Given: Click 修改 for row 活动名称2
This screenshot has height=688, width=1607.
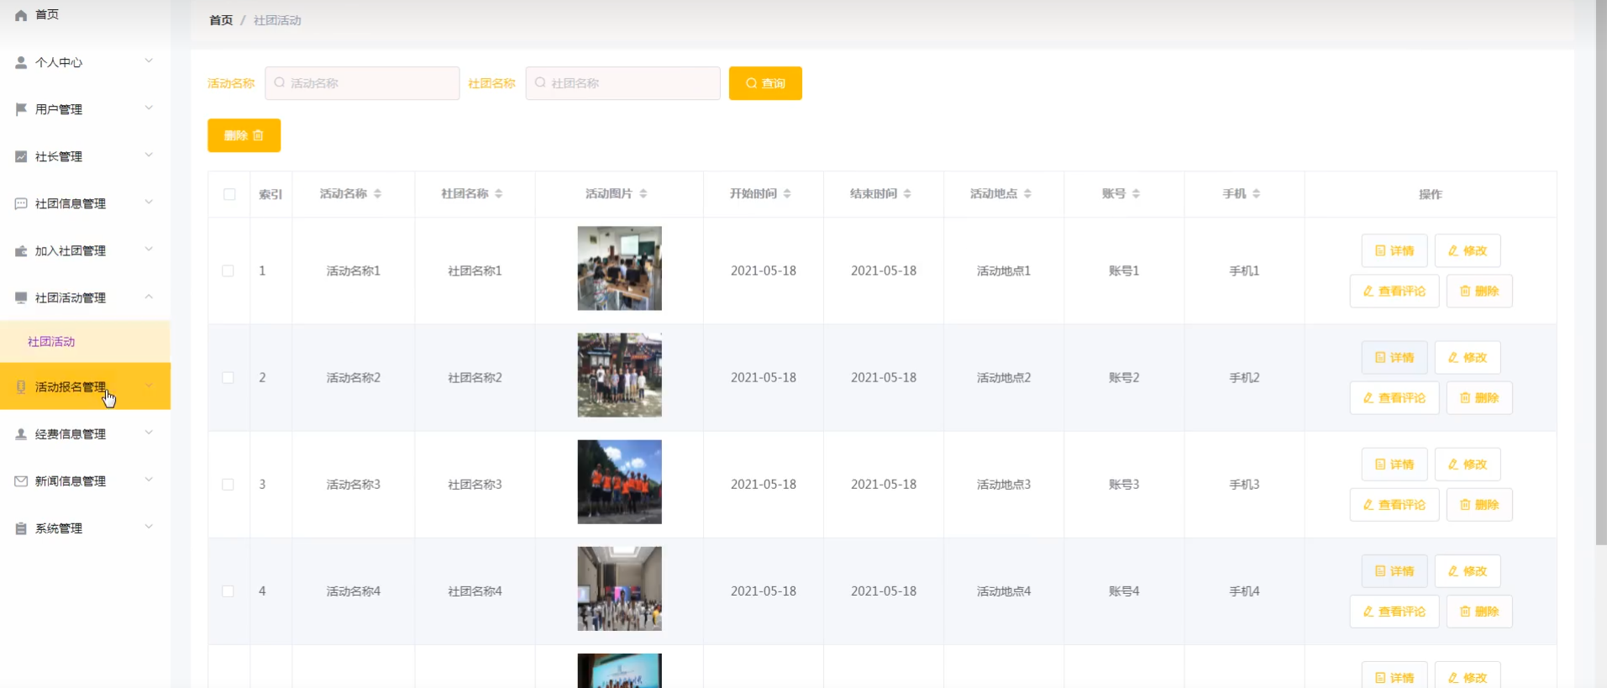Looking at the screenshot, I should point(1468,357).
